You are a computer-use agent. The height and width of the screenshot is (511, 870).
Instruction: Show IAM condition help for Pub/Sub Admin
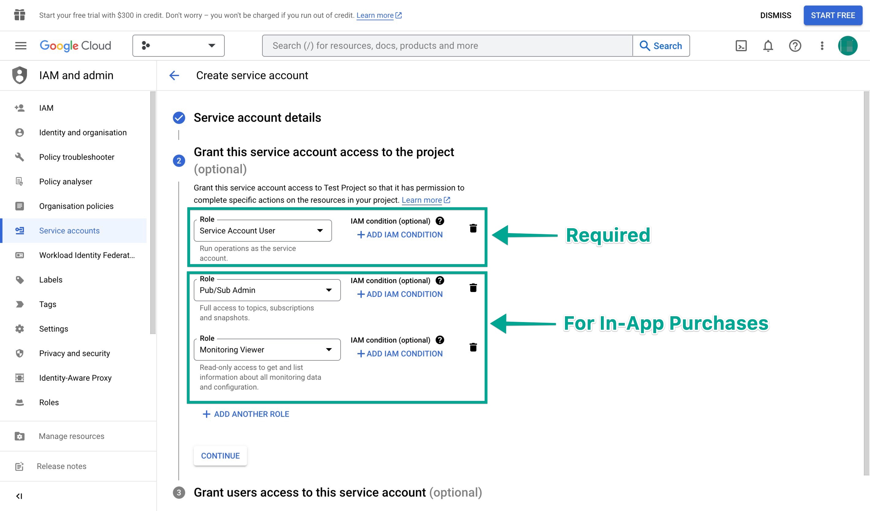coord(440,280)
